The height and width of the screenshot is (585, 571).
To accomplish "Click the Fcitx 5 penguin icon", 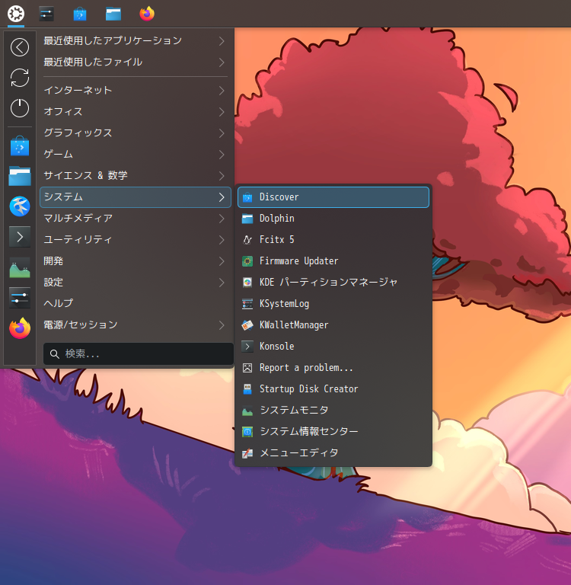I will (247, 239).
